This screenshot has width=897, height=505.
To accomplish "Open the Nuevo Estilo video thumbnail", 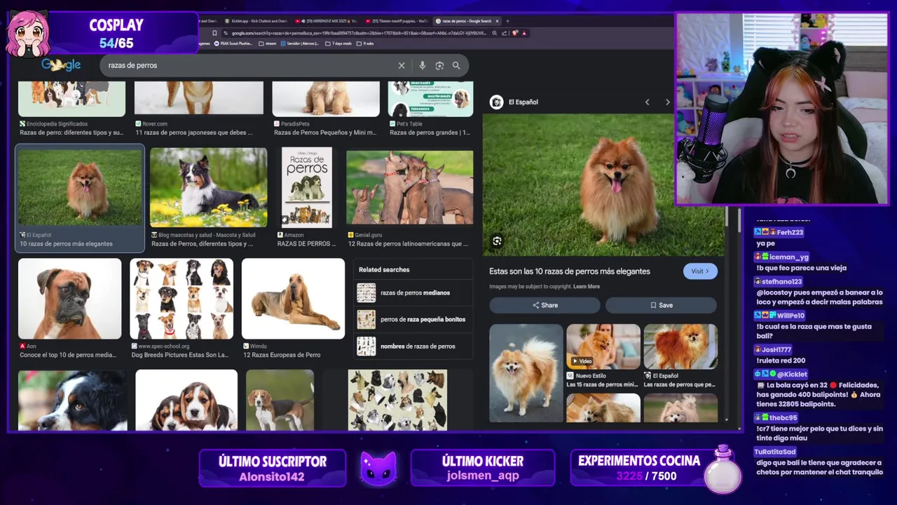I will tap(603, 346).
